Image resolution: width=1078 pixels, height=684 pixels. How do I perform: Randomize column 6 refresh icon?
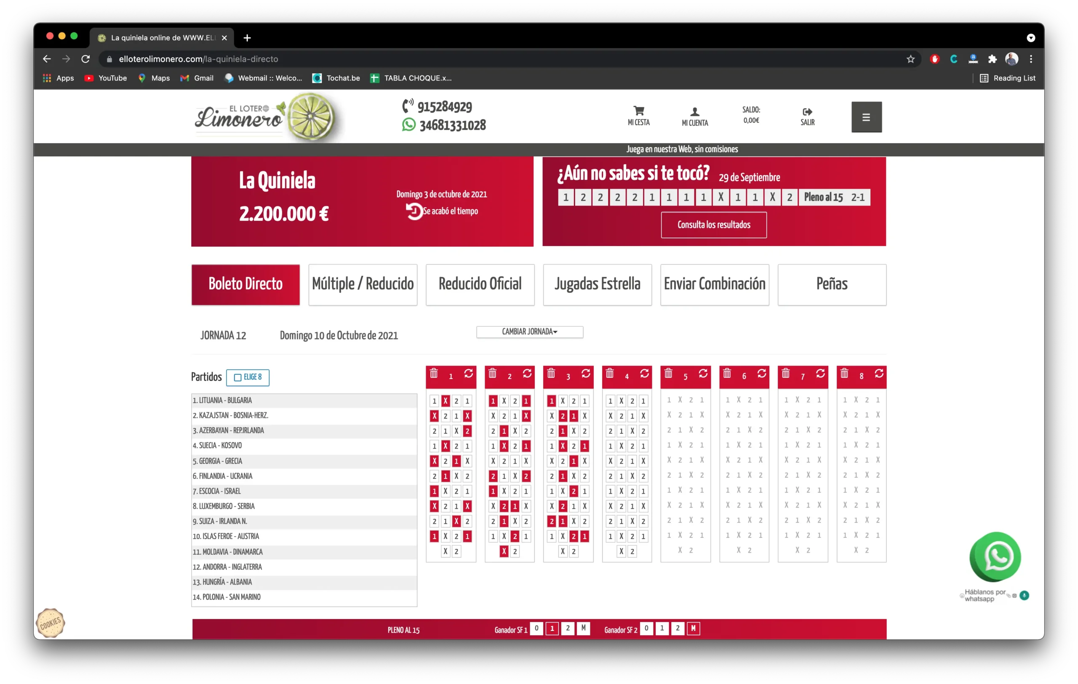(761, 373)
